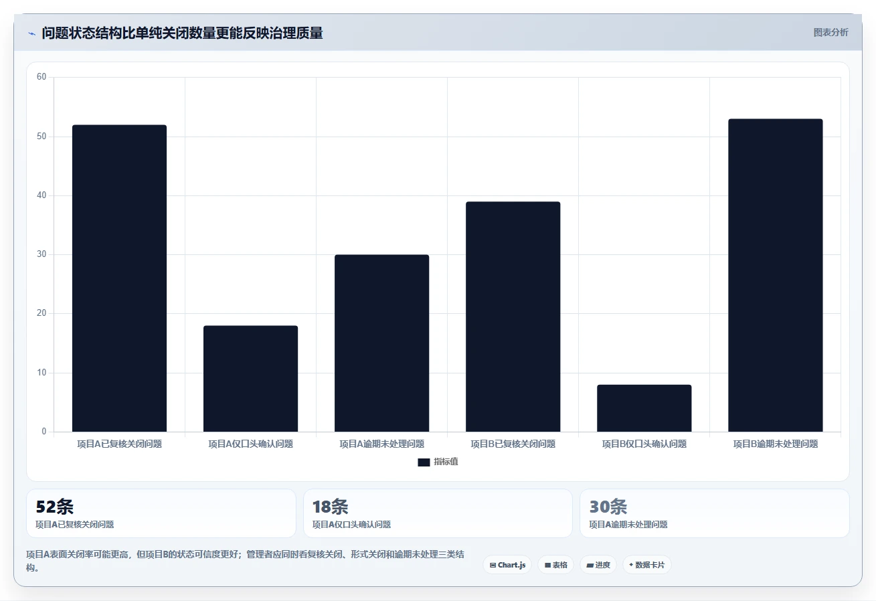Click x-axis label 项目A仅口头确认问题

tap(250, 444)
